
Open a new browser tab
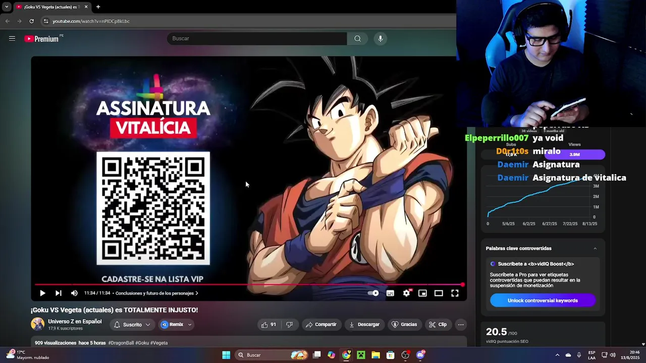click(x=98, y=7)
